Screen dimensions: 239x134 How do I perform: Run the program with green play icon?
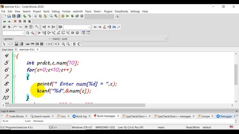(68, 16)
